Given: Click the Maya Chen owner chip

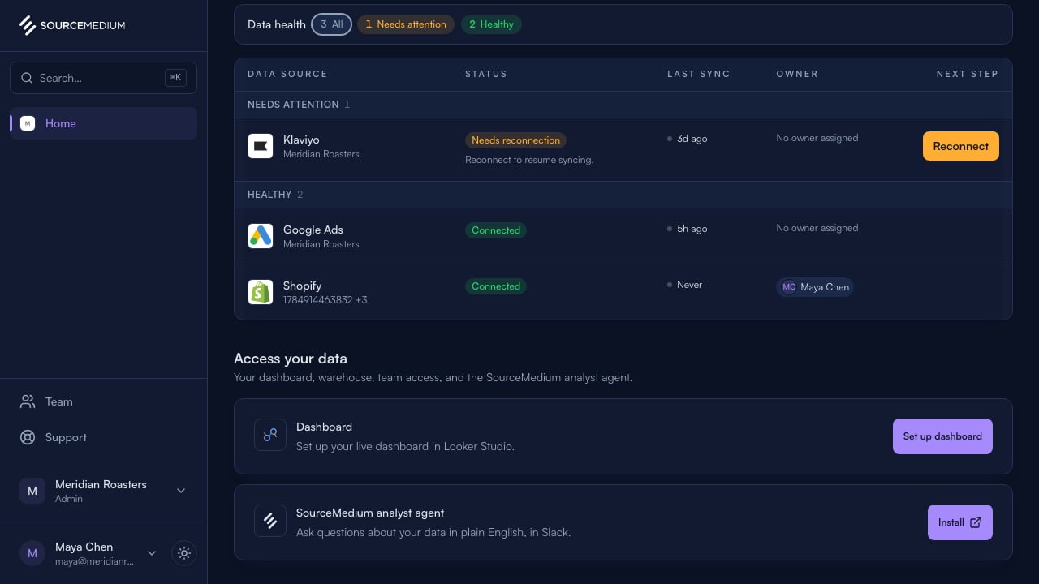Looking at the screenshot, I should coord(815,287).
